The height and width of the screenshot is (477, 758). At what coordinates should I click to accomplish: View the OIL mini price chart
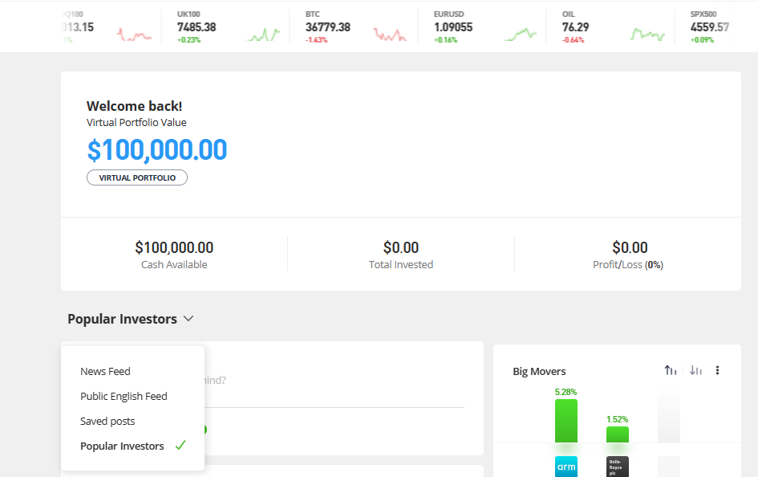[x=648, y=35]
